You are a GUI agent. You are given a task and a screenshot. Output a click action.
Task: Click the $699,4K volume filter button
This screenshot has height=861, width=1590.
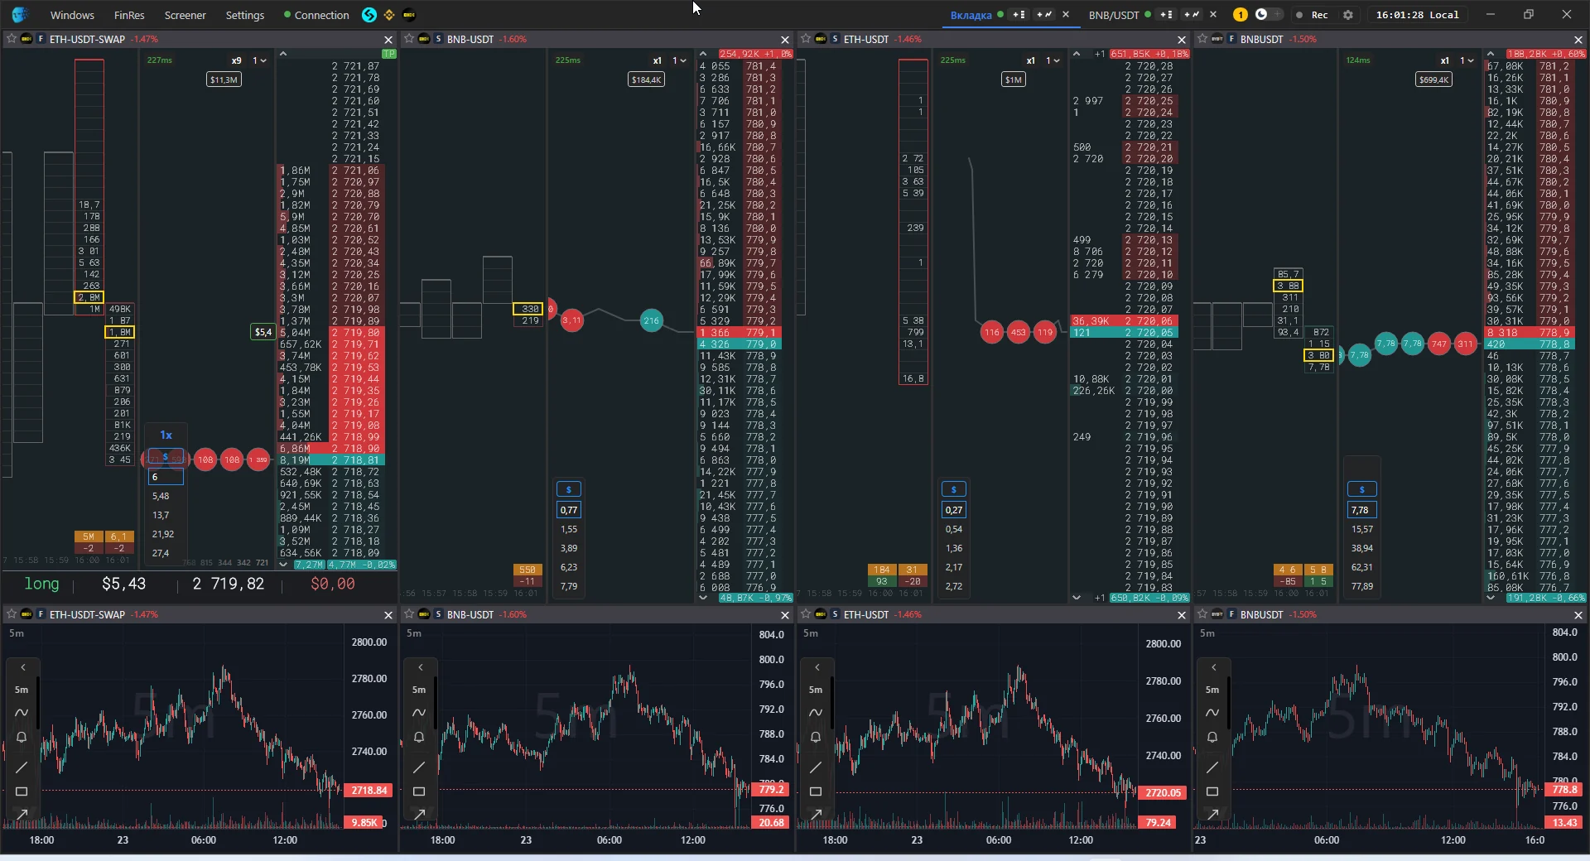point(1434,79)
